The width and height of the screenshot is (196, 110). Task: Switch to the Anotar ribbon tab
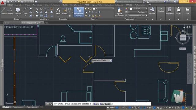pos(27,5)
